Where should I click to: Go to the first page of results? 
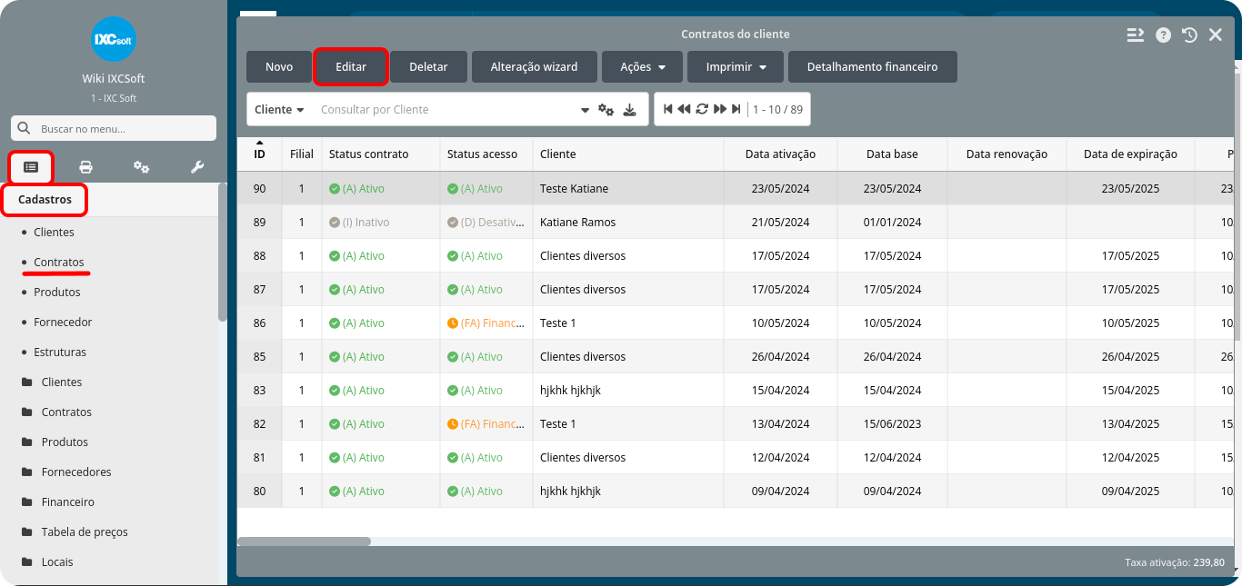tap(668, 109)
